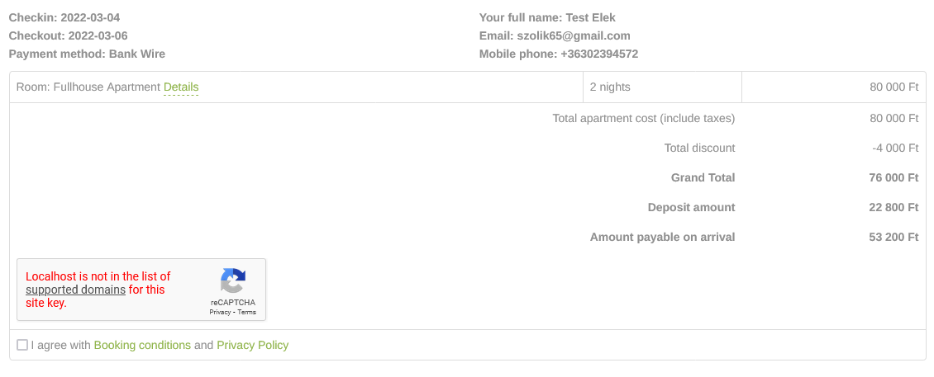This screenshot has height=377, width=934.
Task: Click the full name Test Elek
Action: point(590,17)
